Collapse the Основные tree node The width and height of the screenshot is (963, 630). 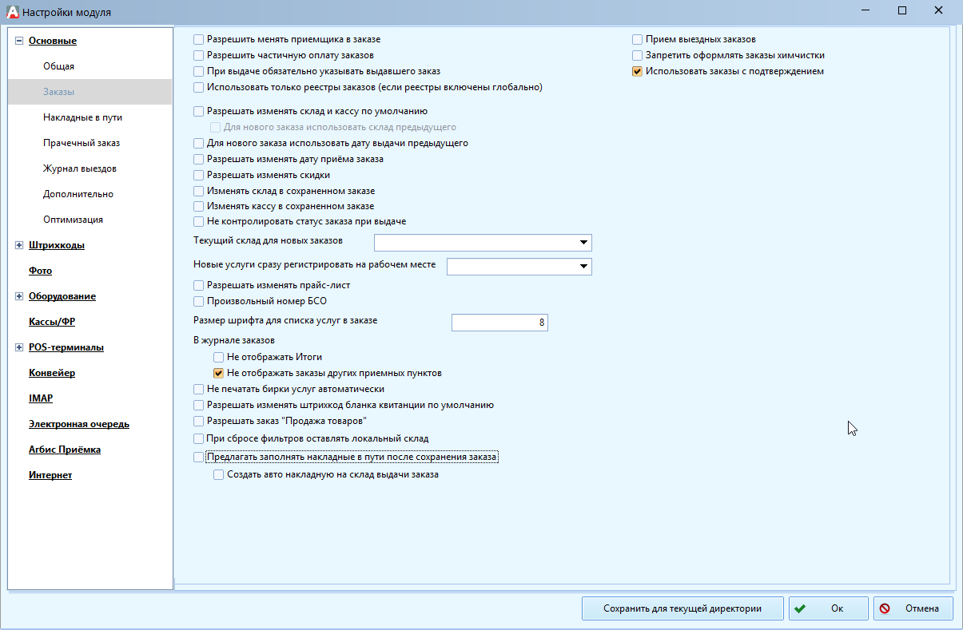[19, 41]
